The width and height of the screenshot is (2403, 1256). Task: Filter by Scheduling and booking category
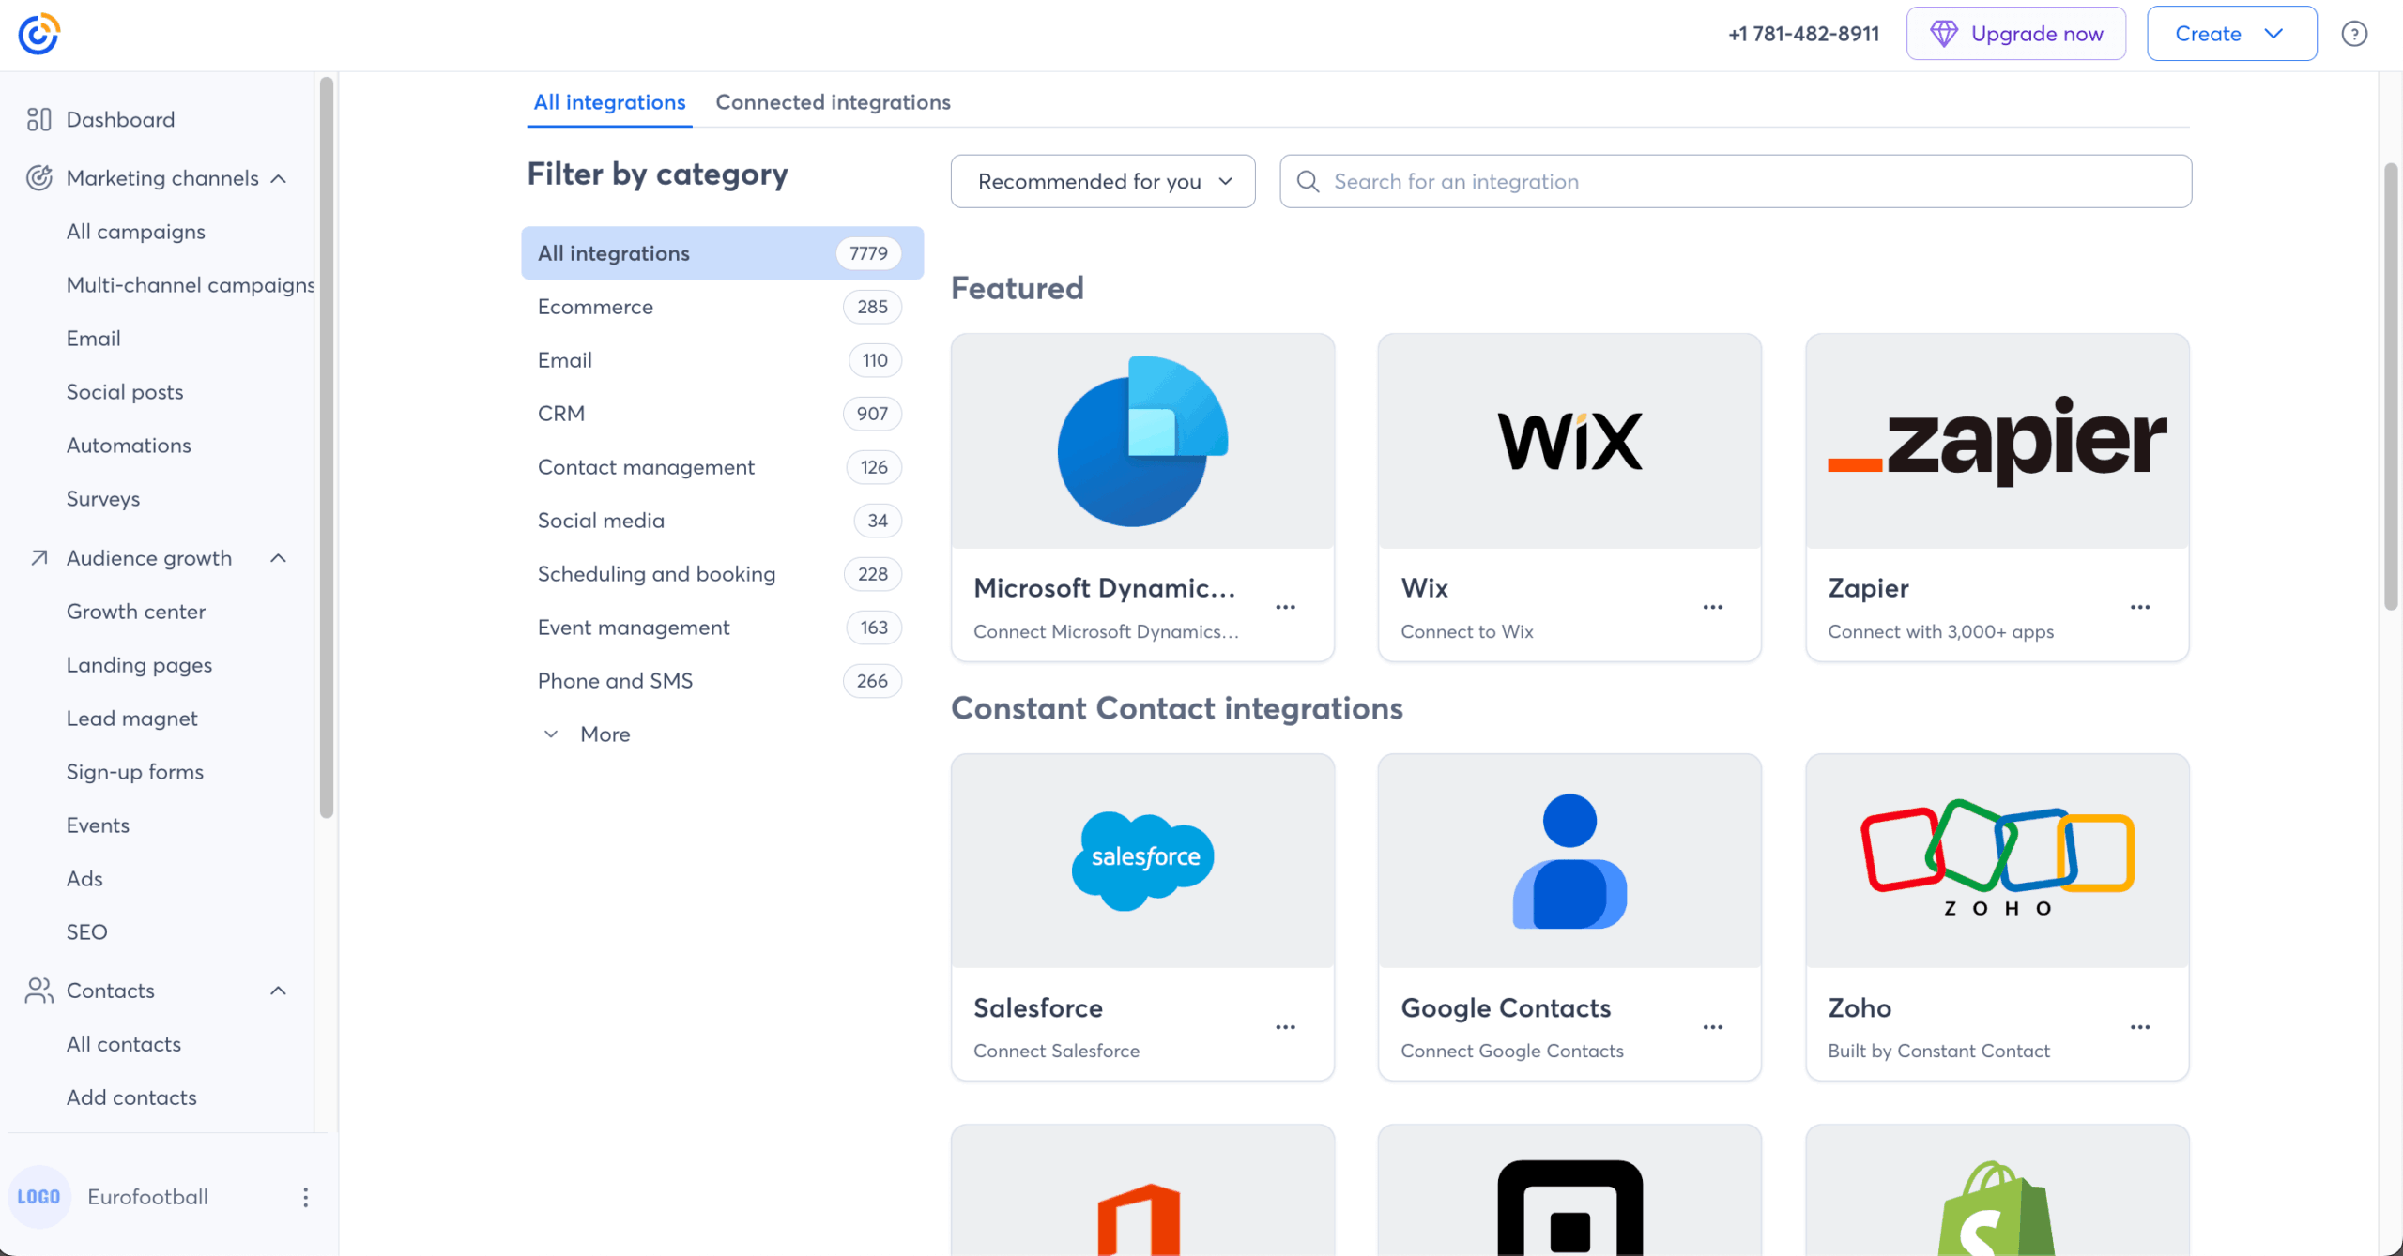[722, 574]
